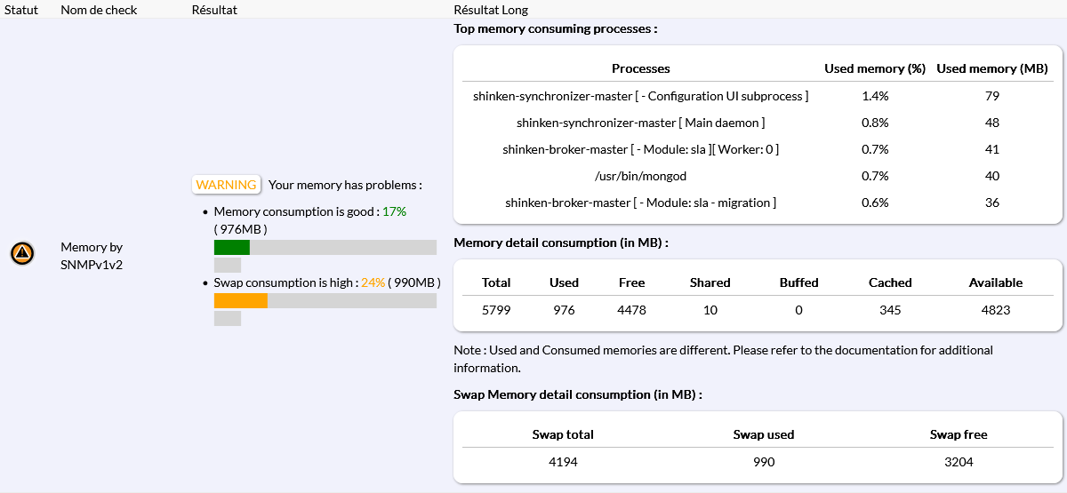Click the 17% memory consumption text

click(x=394, y=211)
